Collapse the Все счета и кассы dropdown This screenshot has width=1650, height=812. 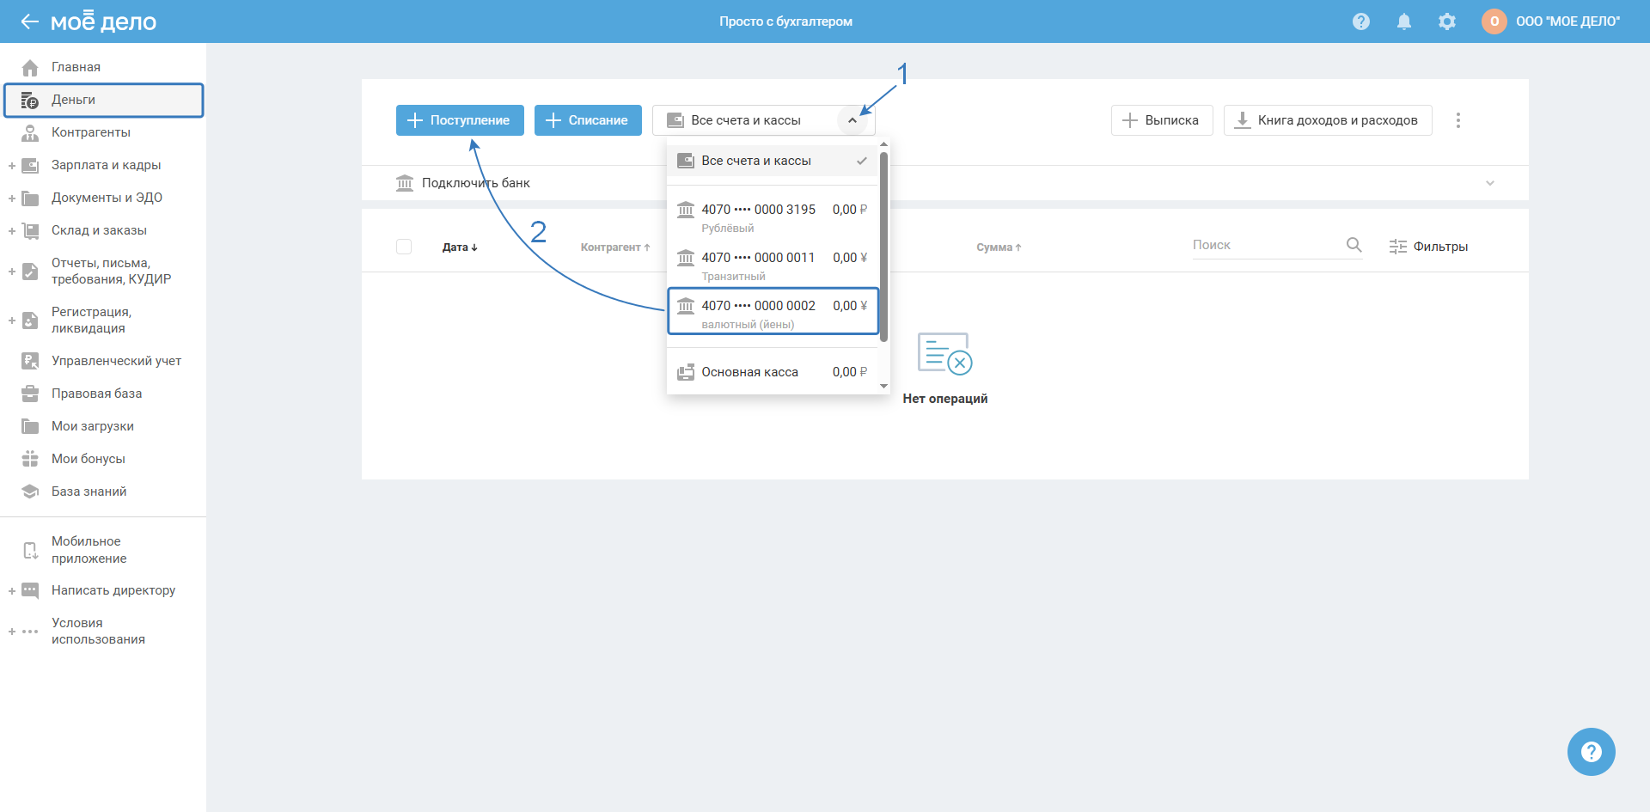click(x=852, y=120)
